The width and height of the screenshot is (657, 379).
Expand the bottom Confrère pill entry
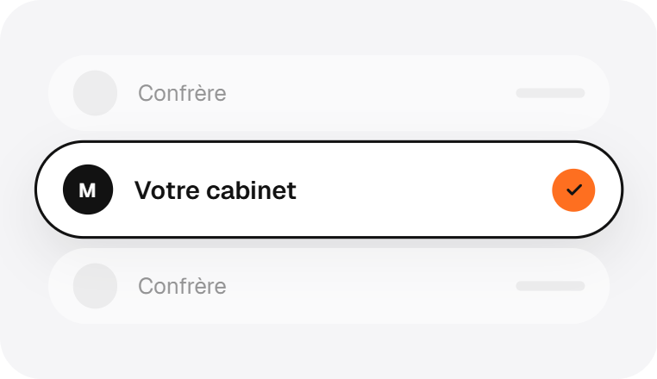[328, 286]
